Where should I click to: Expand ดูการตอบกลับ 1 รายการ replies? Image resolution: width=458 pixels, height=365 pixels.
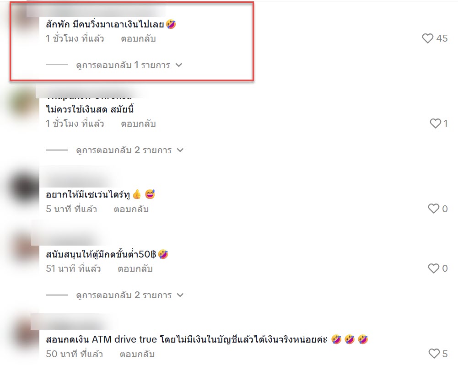click(129, 65)
